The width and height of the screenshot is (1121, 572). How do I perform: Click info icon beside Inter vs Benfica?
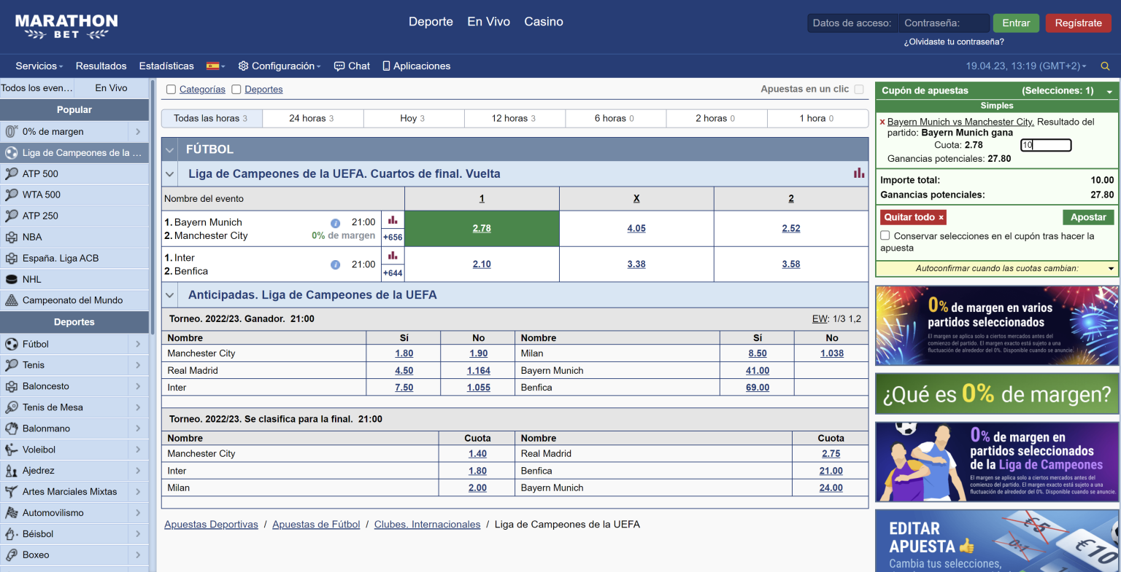coord(336,265)
